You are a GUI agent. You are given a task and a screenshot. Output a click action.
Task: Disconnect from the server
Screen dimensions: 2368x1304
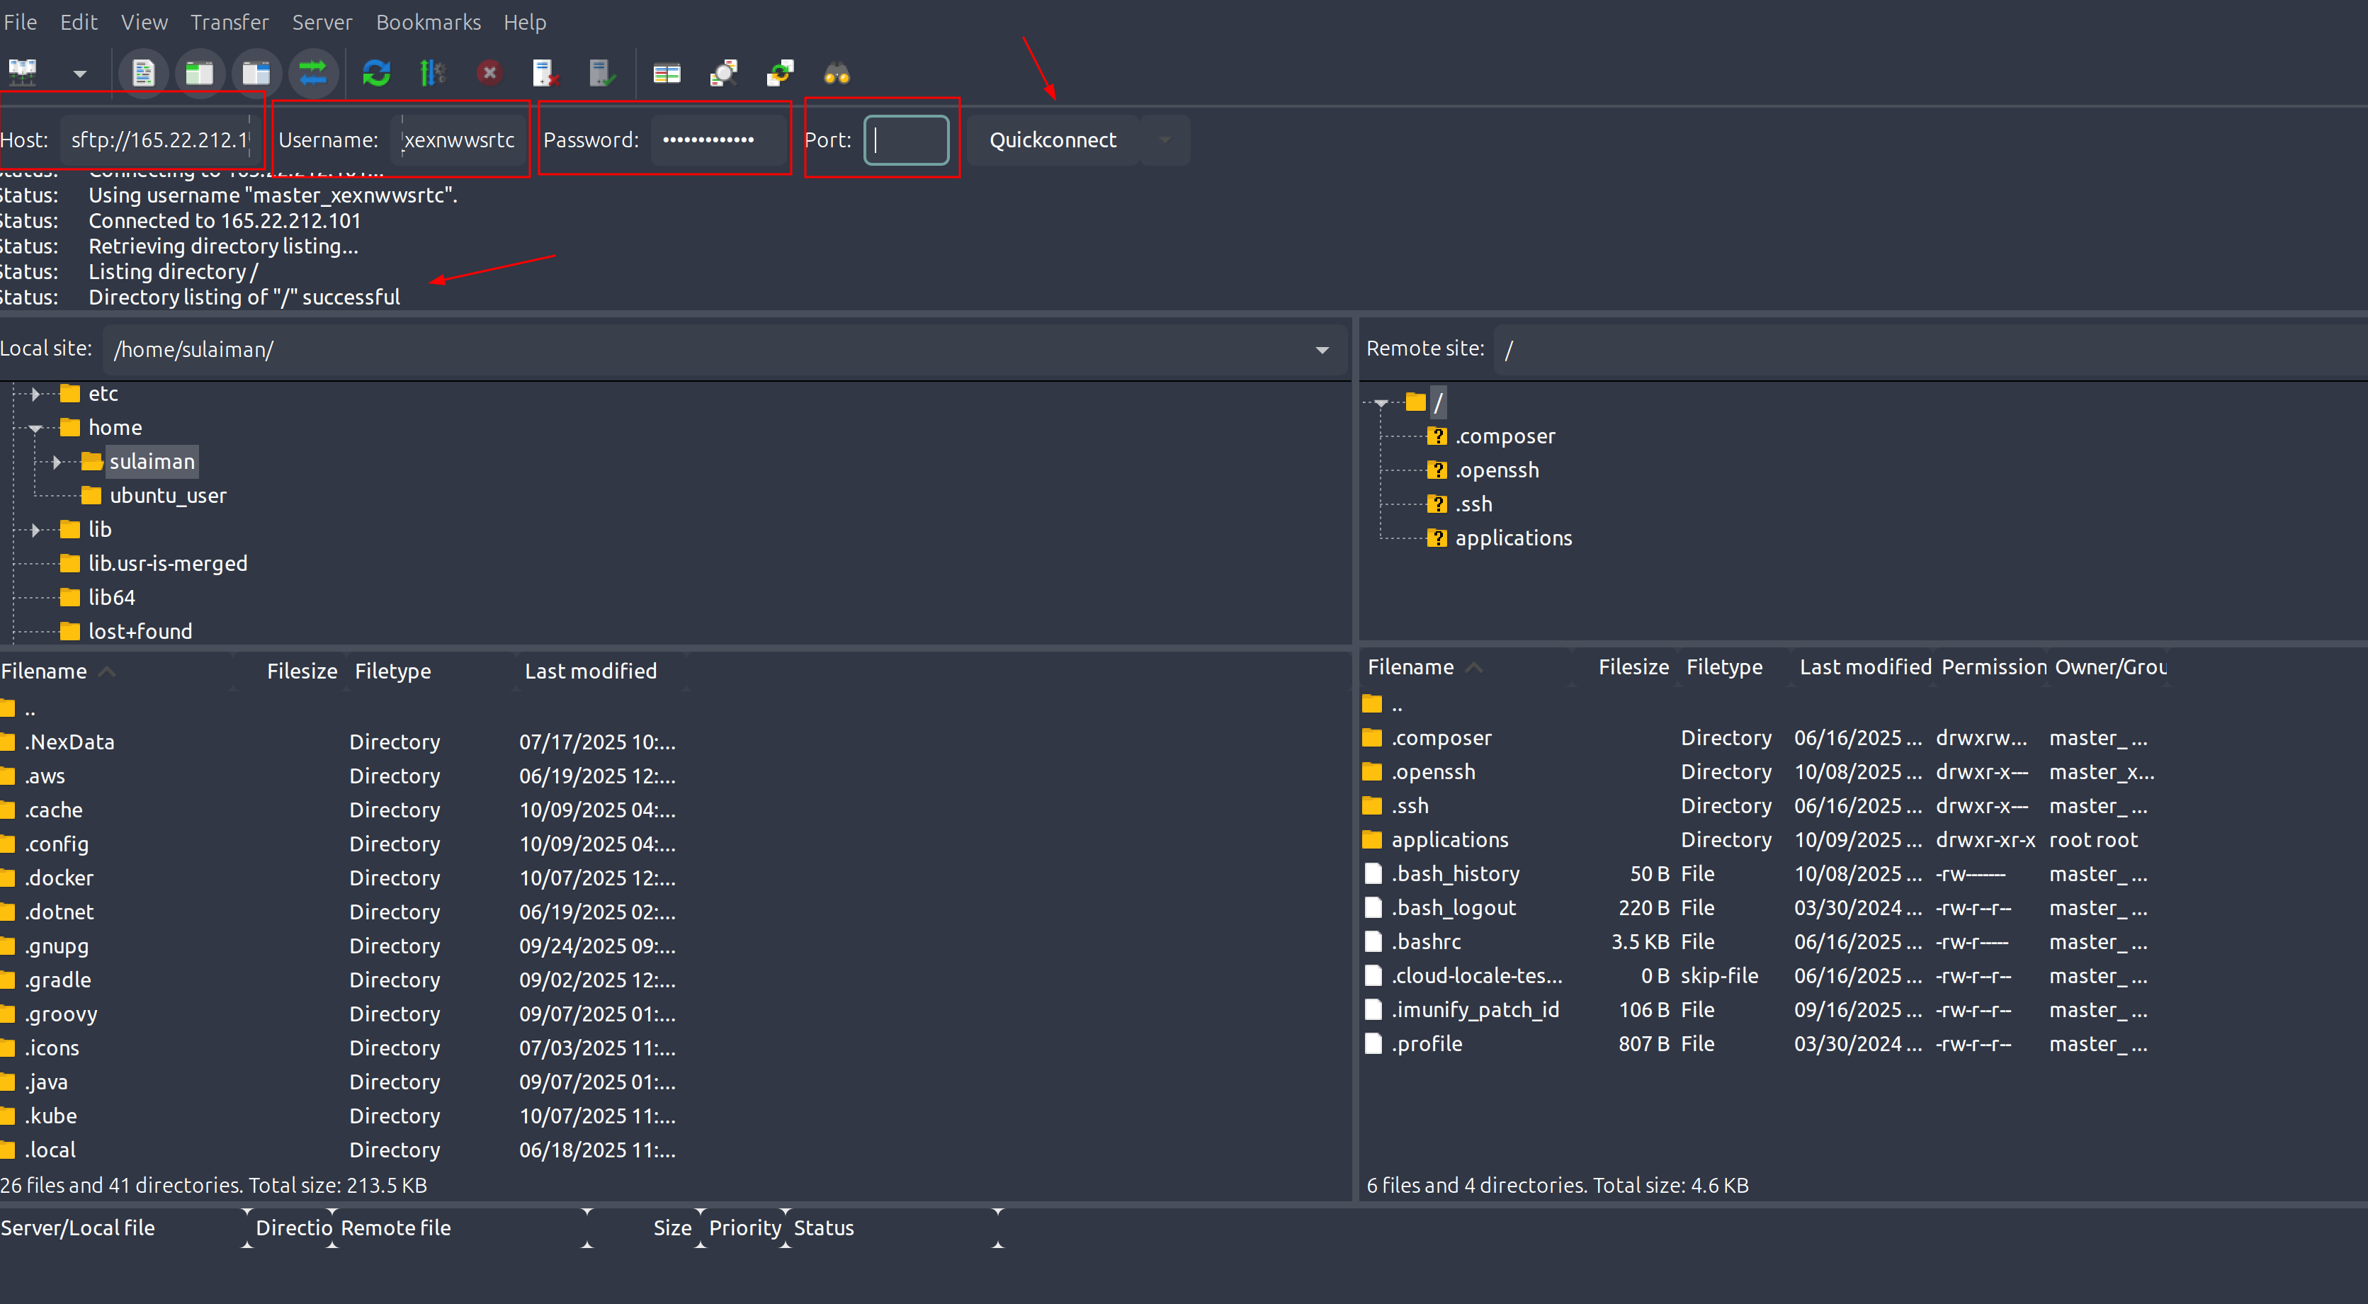pyautogui.click(x=545, y=72)
